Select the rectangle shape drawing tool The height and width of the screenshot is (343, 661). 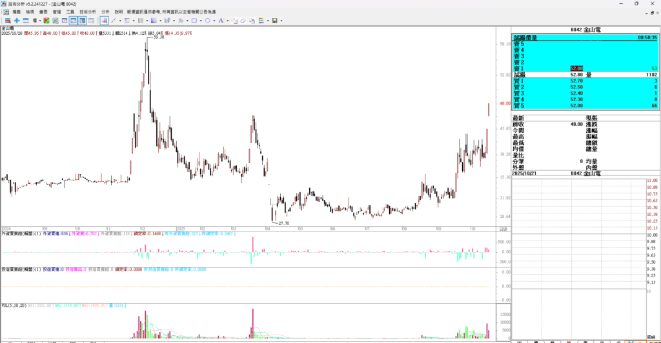(194, 21)
